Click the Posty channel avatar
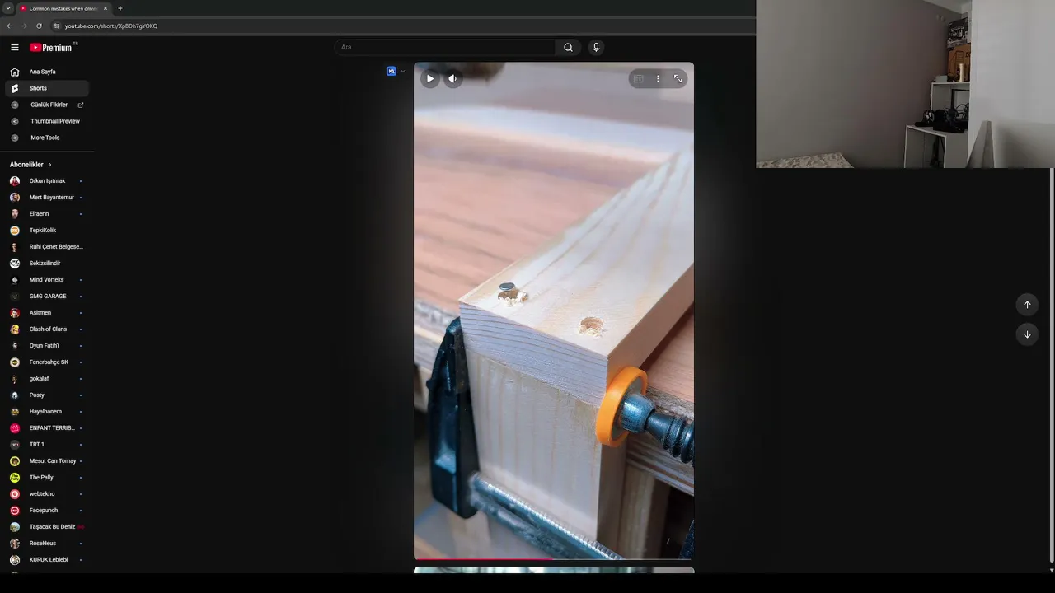The height and width of the screenshot is (593, 1055). coord(15,395)
